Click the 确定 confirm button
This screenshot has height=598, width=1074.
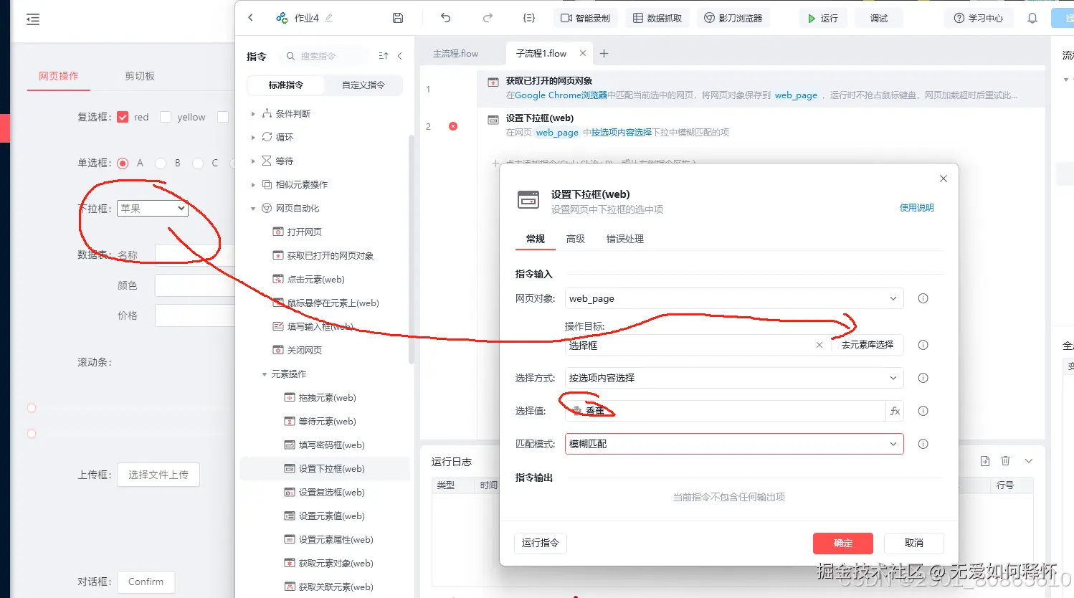tap(842, 543)
